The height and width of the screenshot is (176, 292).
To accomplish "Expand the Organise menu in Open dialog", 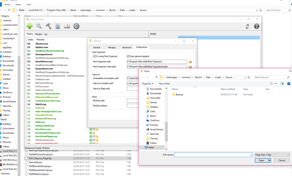I will coord(147,84).
